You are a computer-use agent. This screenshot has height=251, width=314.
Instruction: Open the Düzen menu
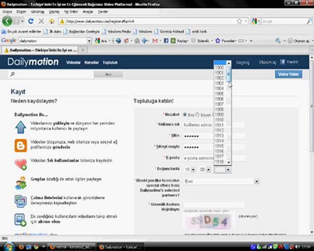click(21, 12)
